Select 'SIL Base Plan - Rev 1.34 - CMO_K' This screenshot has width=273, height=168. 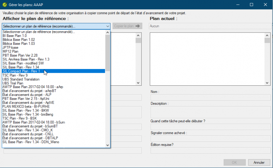54,130
